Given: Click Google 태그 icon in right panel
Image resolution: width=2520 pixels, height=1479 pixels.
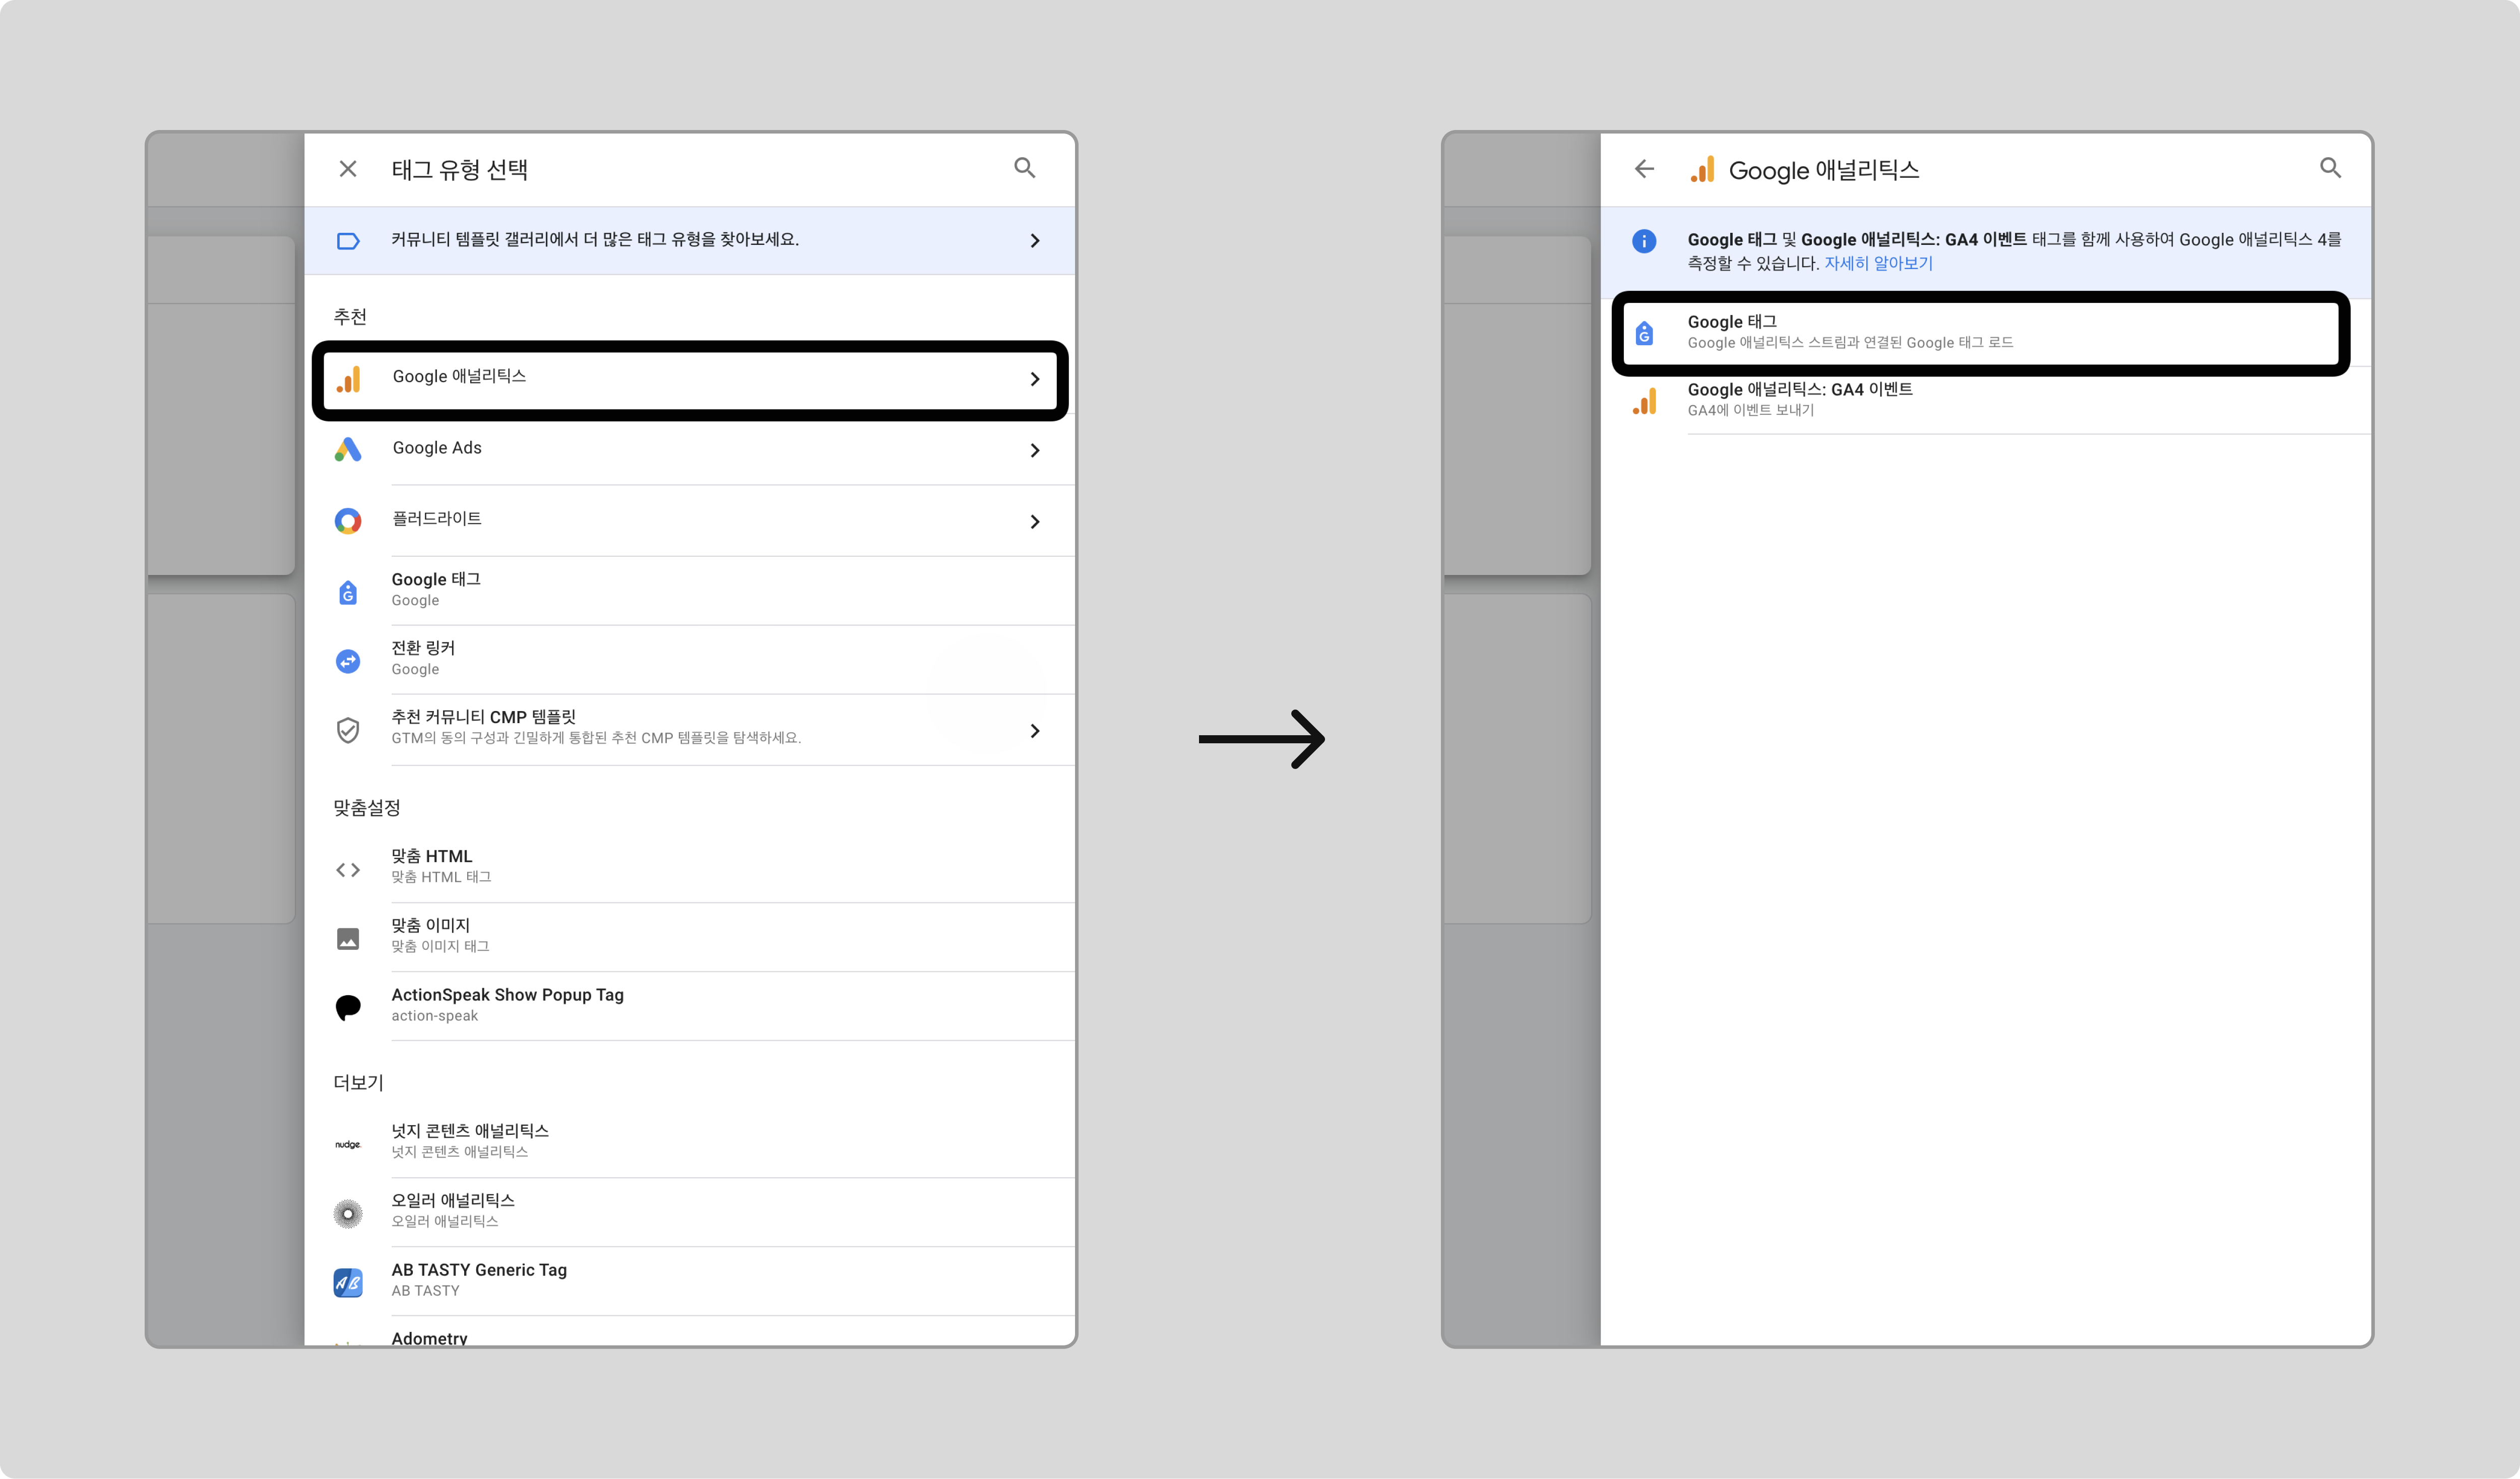Looking at the screenshot, I should click(x=1644, y=333).
